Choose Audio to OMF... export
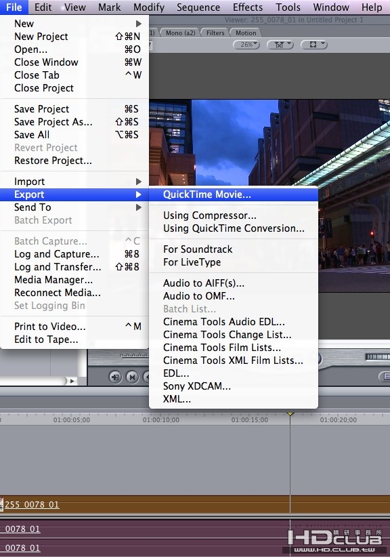The image size is (390, 557). (x=234, y=296)
